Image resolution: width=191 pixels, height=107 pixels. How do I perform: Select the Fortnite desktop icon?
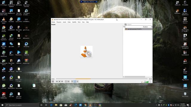point(185,86)
